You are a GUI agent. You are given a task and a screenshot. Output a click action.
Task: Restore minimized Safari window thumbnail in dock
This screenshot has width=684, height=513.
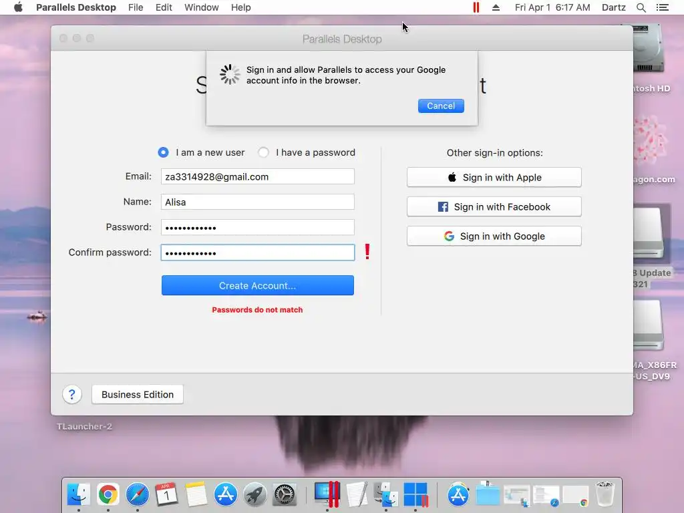[546, 496]
